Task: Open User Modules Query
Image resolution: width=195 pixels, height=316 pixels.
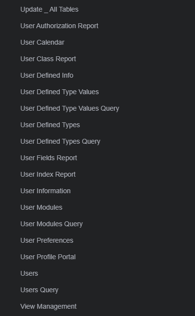Action: click(x=52, y=224)
